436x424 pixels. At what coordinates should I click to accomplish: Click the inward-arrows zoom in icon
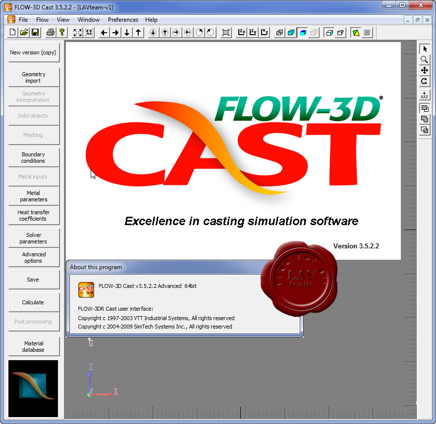pos(89,33)
